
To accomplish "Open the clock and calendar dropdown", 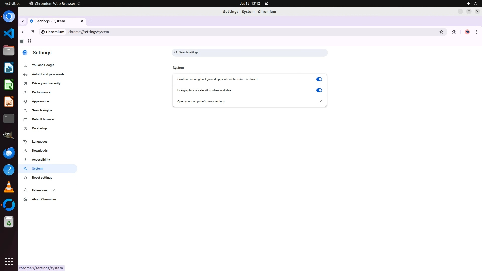I will tap(250, 3).
